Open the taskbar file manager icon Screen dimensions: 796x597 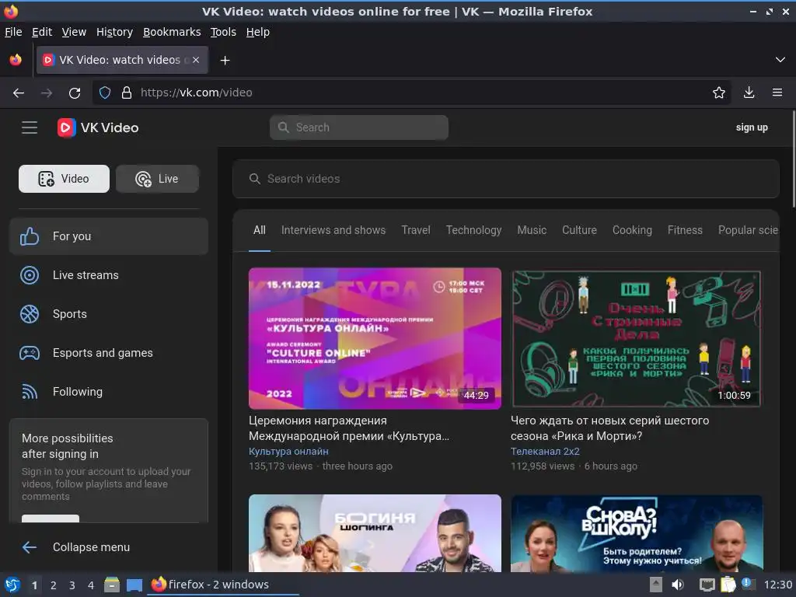(111, 585)
